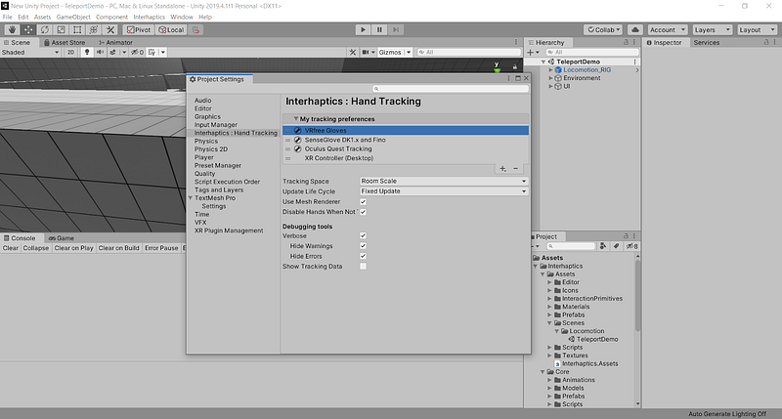
Task: Open the Collab dropdown
Action: [603, 30]
